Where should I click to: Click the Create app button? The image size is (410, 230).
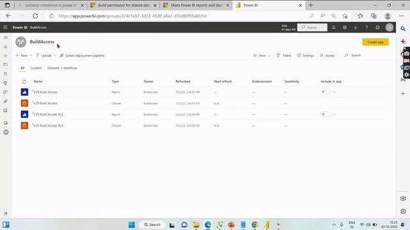pos(375,42)
